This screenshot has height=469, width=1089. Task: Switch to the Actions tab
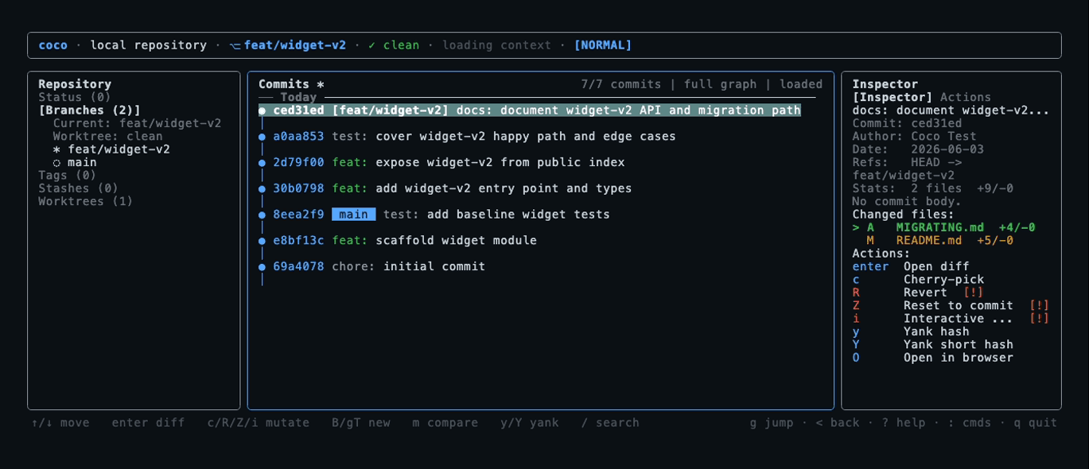(966, 98)
